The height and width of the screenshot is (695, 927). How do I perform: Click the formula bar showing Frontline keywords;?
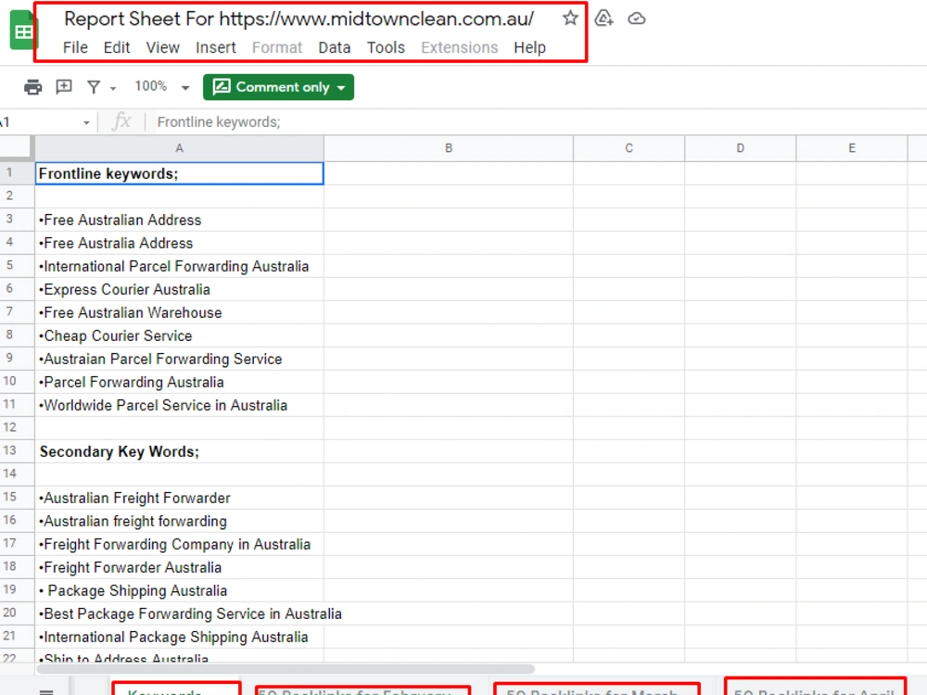(x=538, y=122)
